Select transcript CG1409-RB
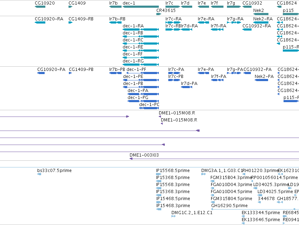The height and width of the screenshot is (225, 299). point(70,22)
